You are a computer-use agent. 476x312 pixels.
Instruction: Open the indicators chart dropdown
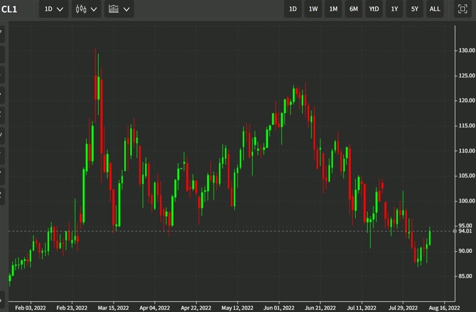120,9
